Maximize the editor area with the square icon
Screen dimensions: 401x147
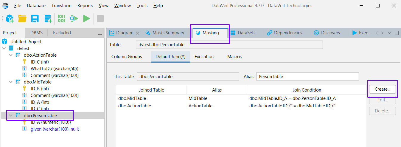click(x=397, y=33)
